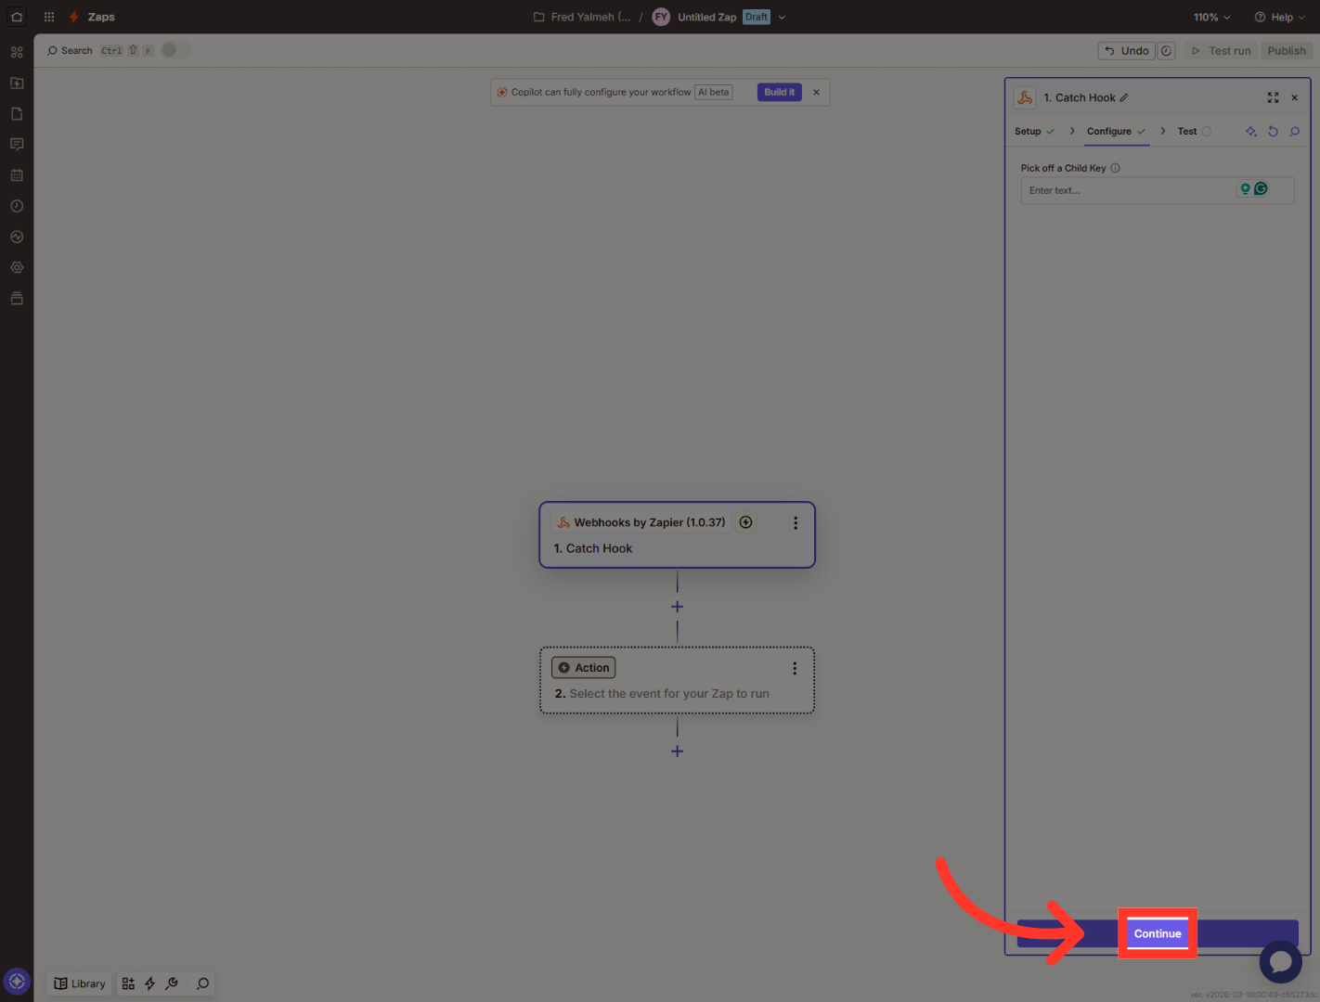Image resolution: width=1320 pixels, height=1002 pixels.
Task: Click the Fred Yalmeh folder breadcrumb
Action: (590, 17)
